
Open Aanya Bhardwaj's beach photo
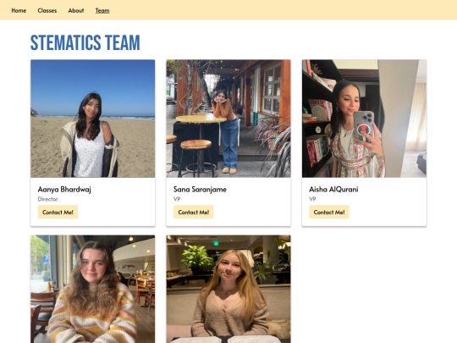93,119
